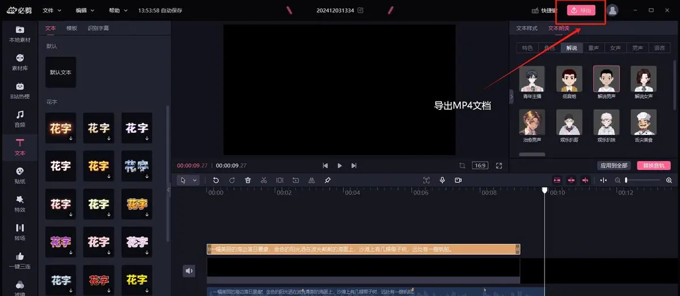This screenshot has height=296, width=680.
Task: Choose the 青年主播 voice avatar
Action: point(532,79)
